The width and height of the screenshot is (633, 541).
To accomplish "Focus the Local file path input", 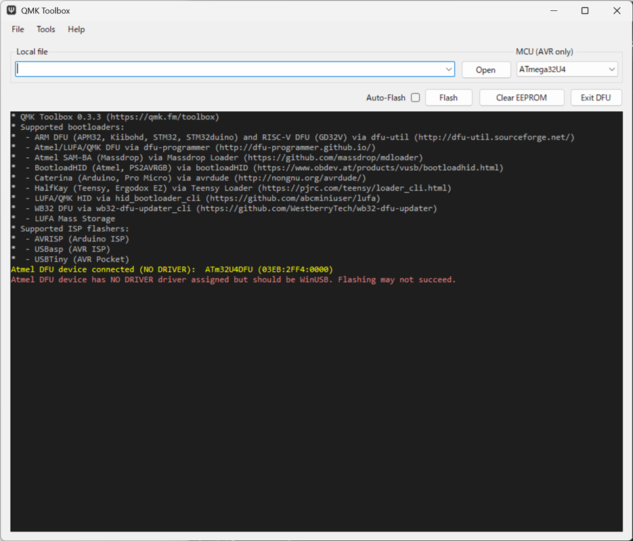I will pos(230,69).
